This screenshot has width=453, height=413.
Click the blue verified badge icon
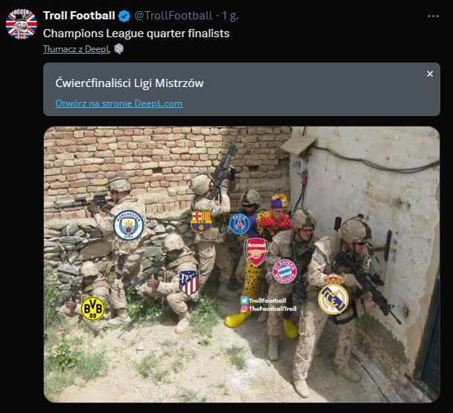click(124, 16)
